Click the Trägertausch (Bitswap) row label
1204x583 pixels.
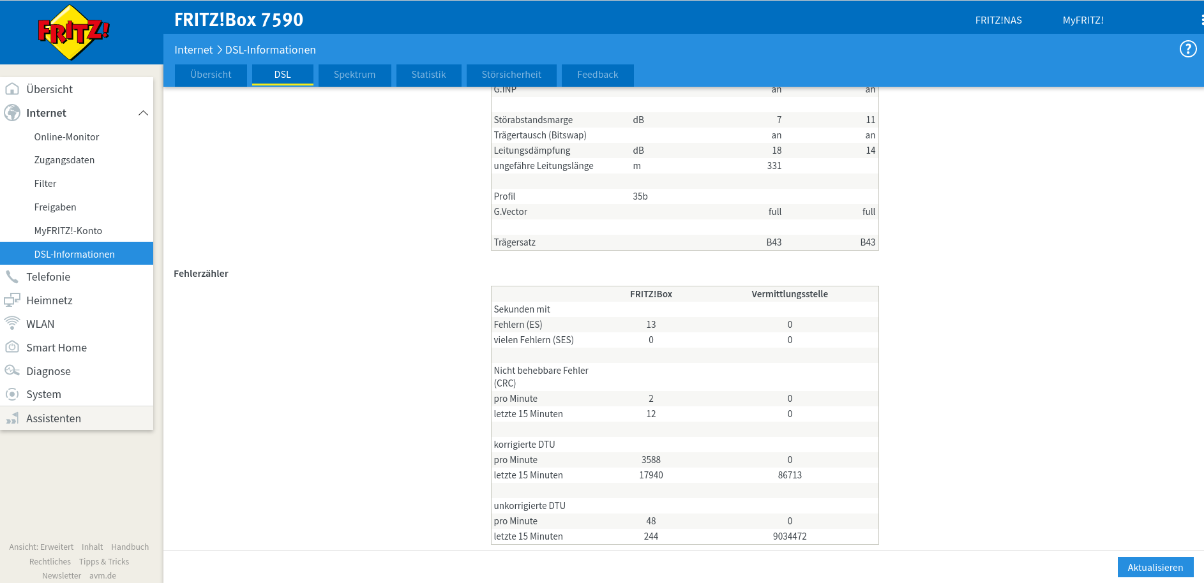540,135
